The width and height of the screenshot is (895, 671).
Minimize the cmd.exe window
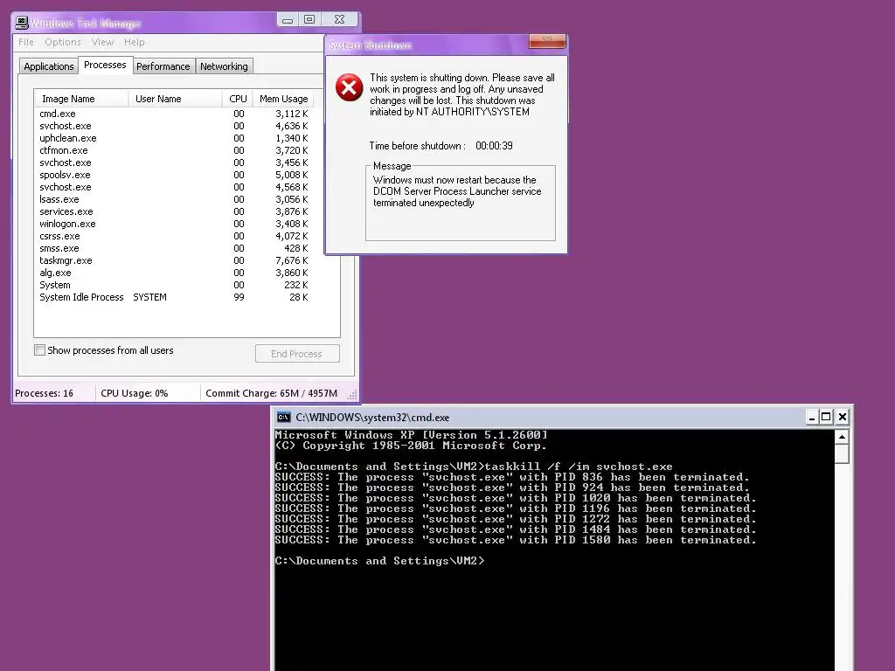(x=812, y=417)
